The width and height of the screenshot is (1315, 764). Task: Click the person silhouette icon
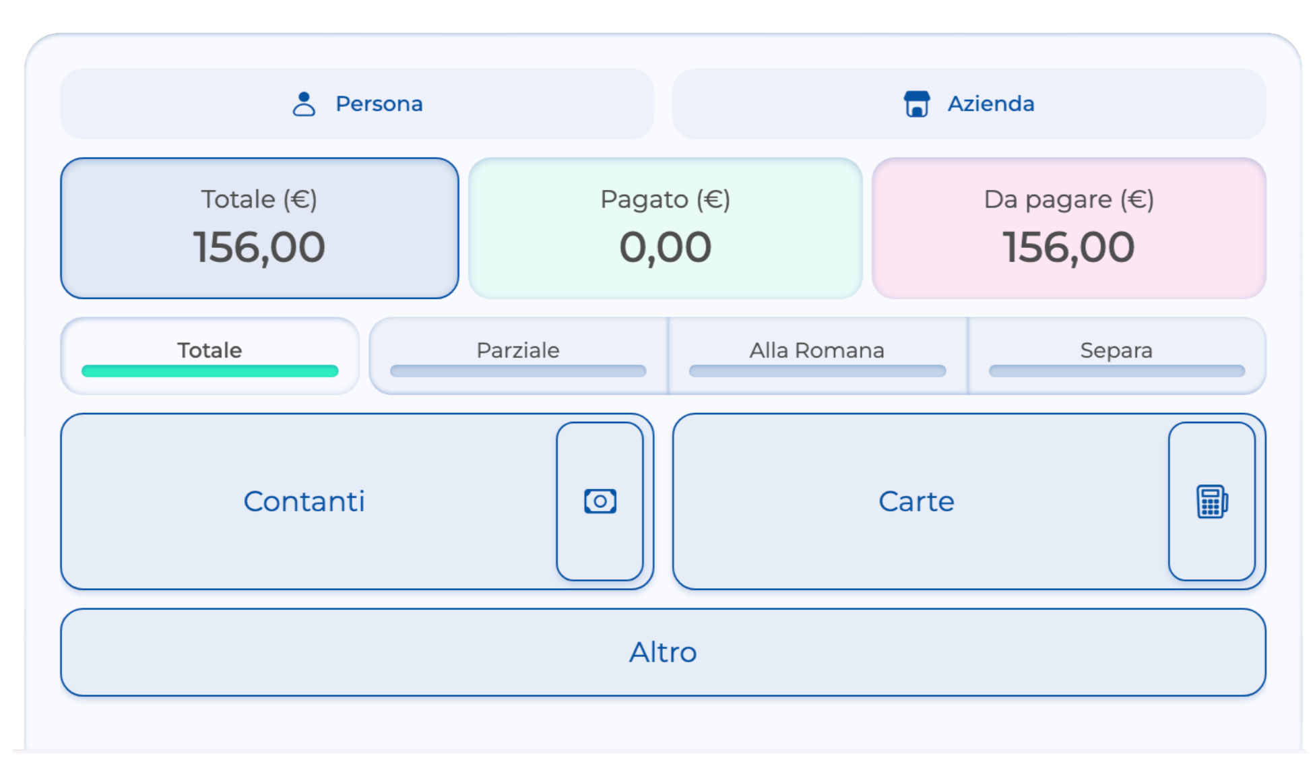304,104
